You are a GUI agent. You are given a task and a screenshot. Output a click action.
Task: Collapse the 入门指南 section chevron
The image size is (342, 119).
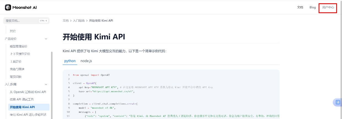tap(46, 84)
